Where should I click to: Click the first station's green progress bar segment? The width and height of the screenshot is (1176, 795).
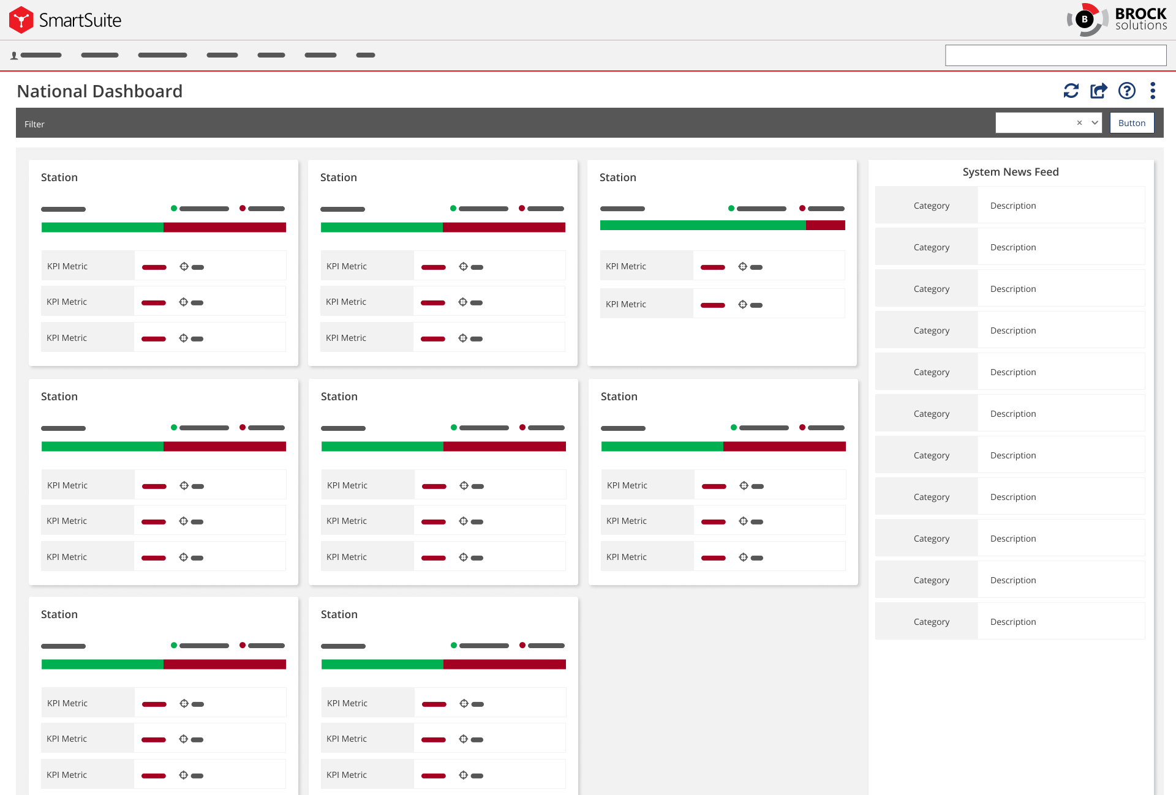[102, 228]
